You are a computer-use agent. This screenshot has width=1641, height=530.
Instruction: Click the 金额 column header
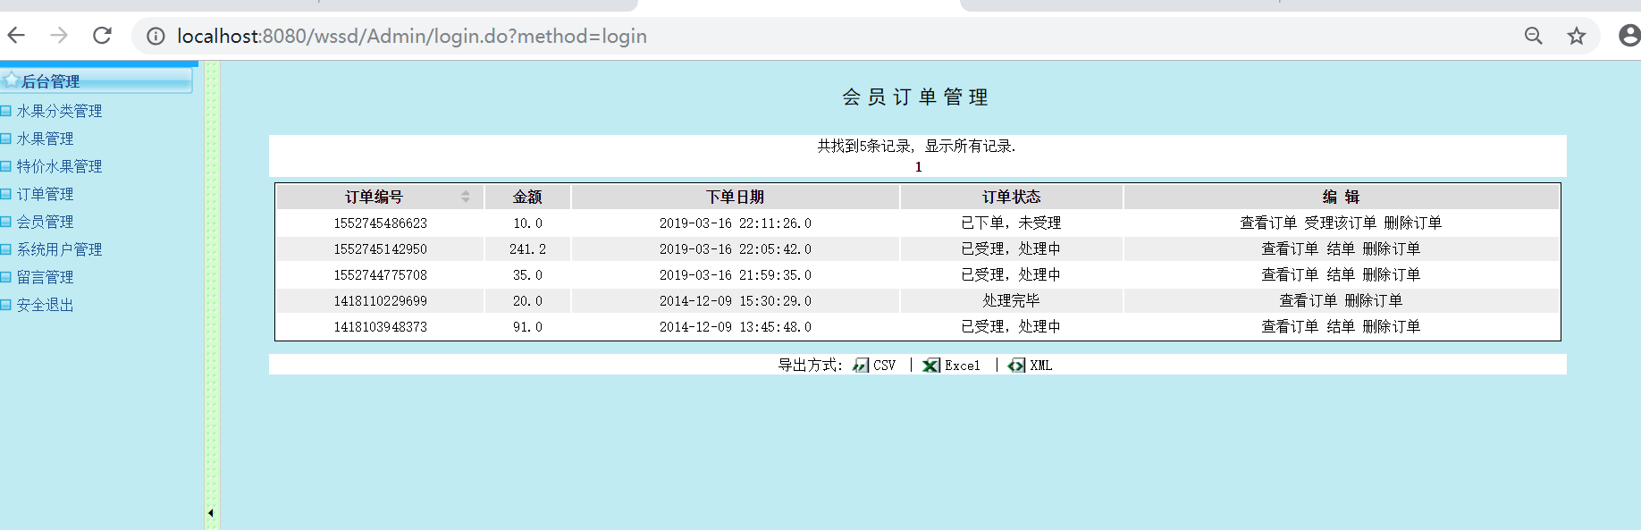527,197
